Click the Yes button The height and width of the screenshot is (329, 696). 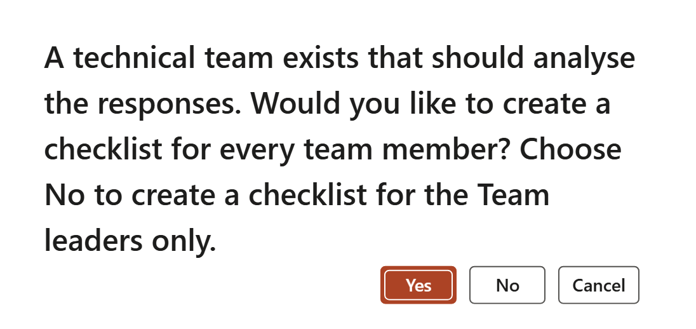tap(418, 285)
